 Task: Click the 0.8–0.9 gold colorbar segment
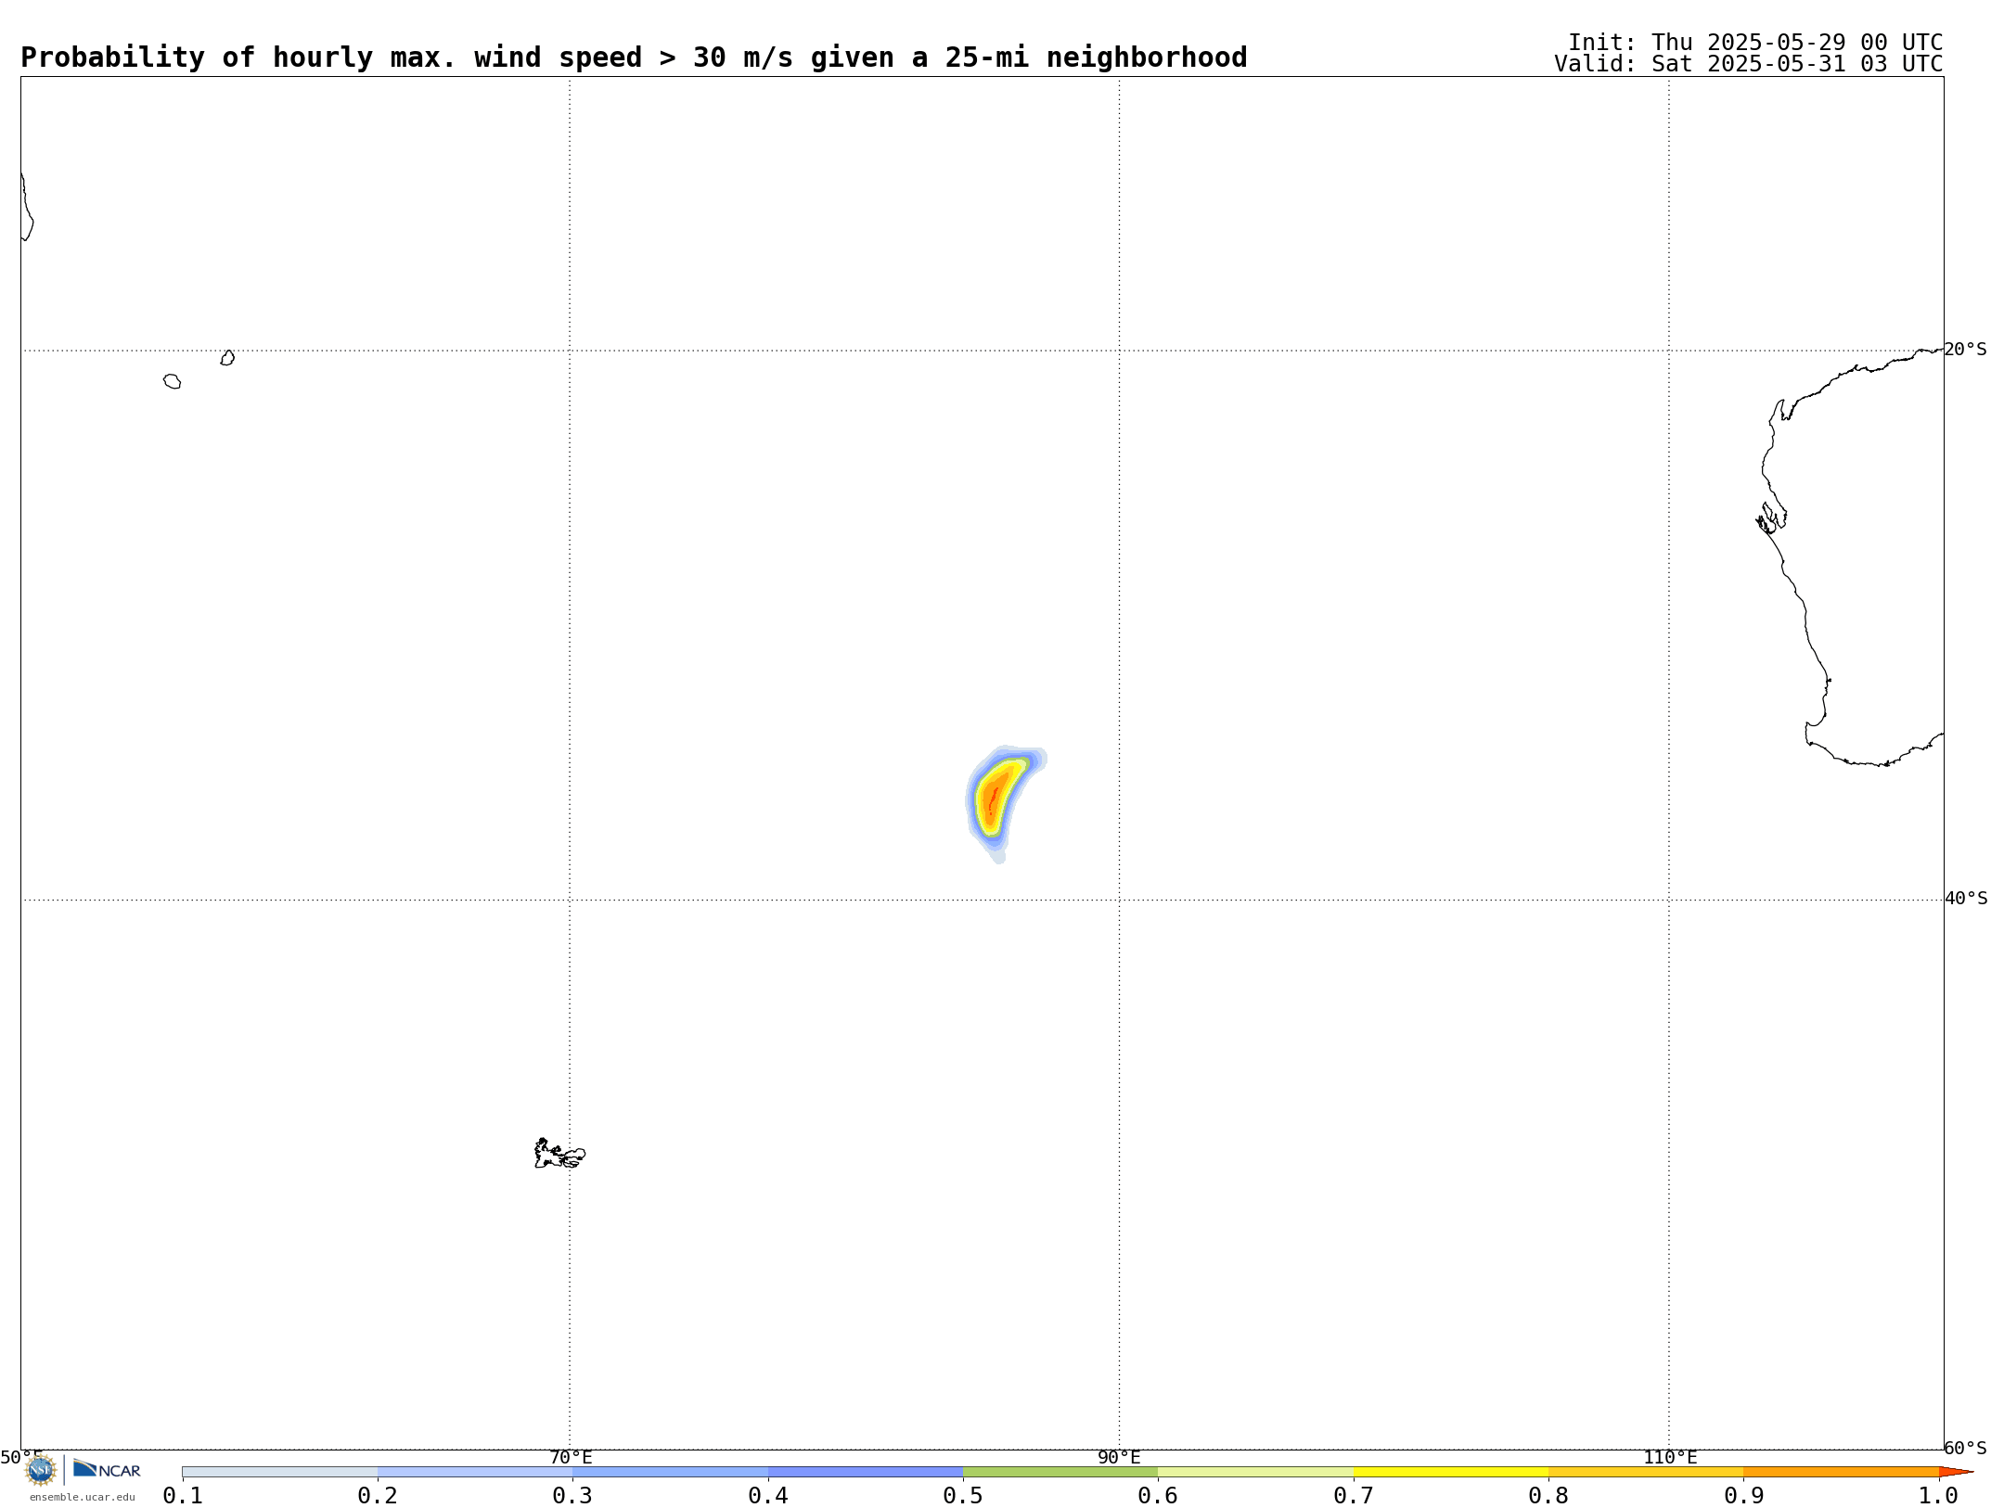(x=1646, y=1472)
